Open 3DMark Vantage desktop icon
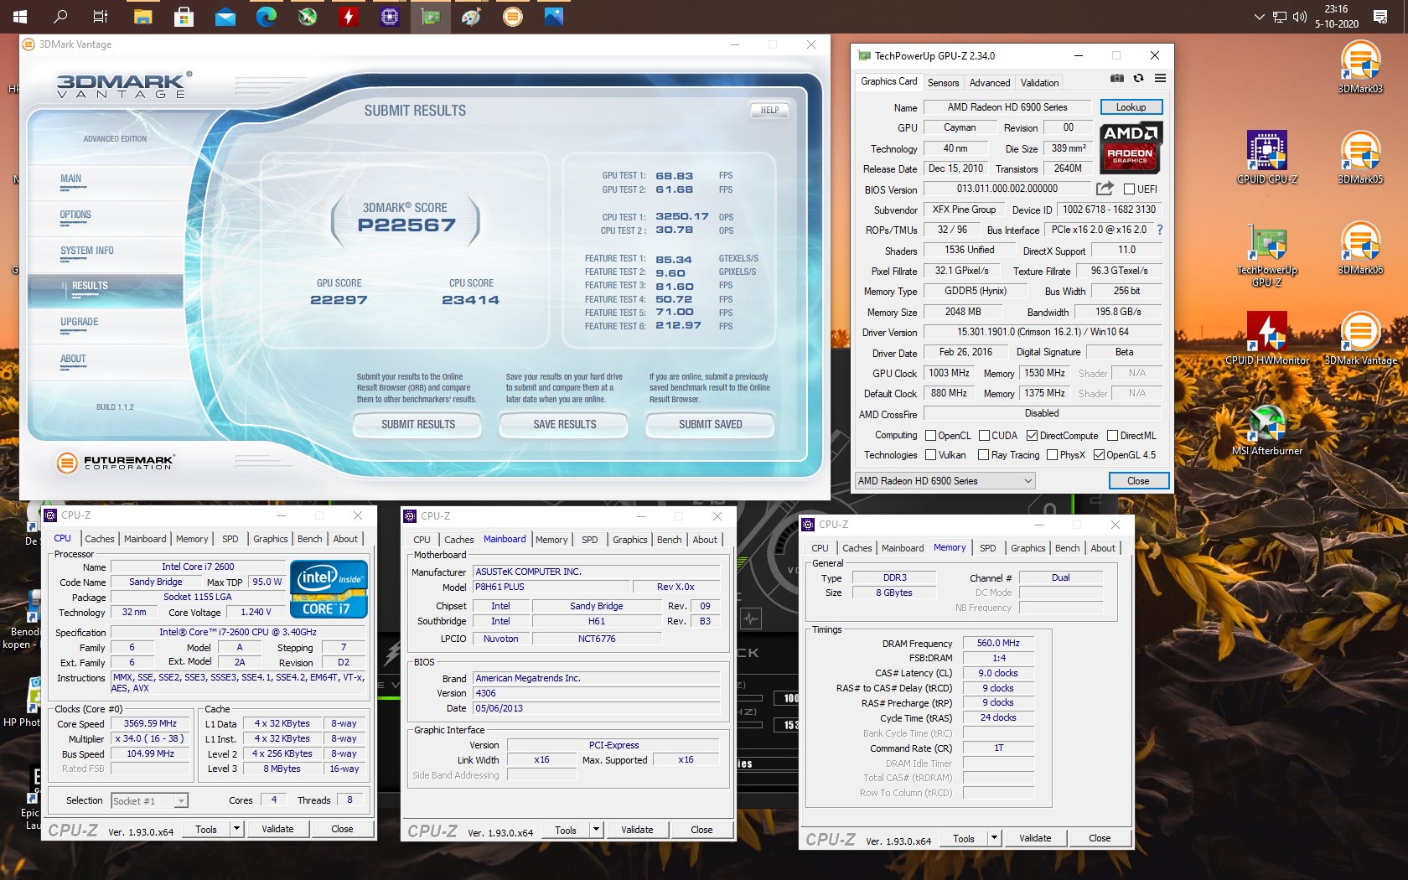 coord(1360,339)
